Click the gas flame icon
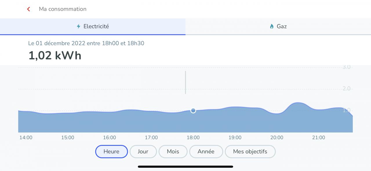371x171 pixels. coord(272,26)
